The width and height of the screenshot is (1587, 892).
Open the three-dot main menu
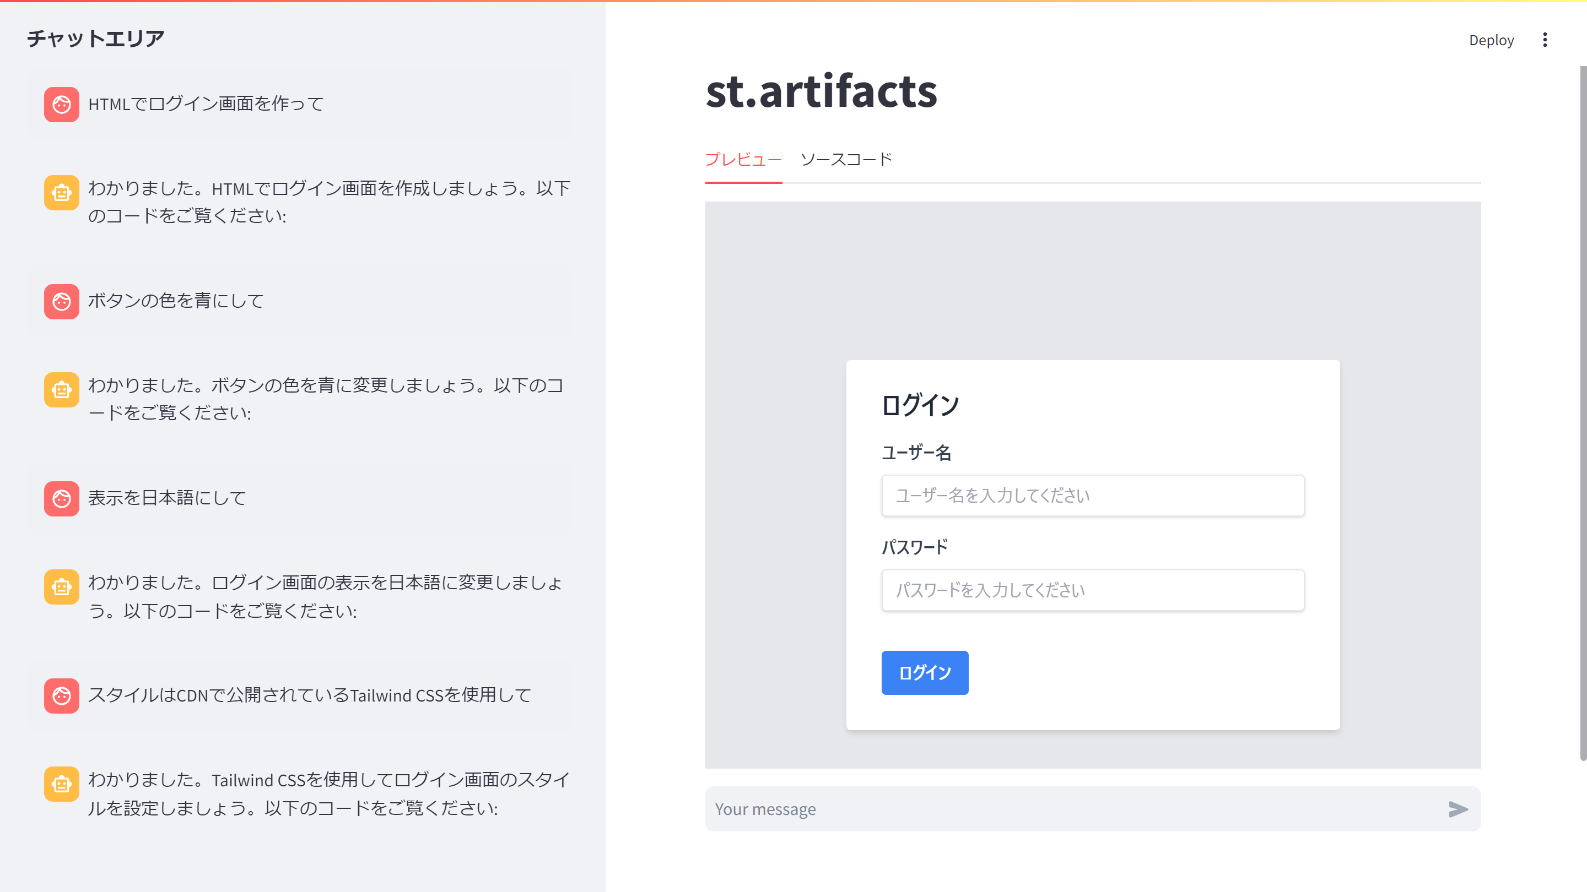coord(1545,40)
